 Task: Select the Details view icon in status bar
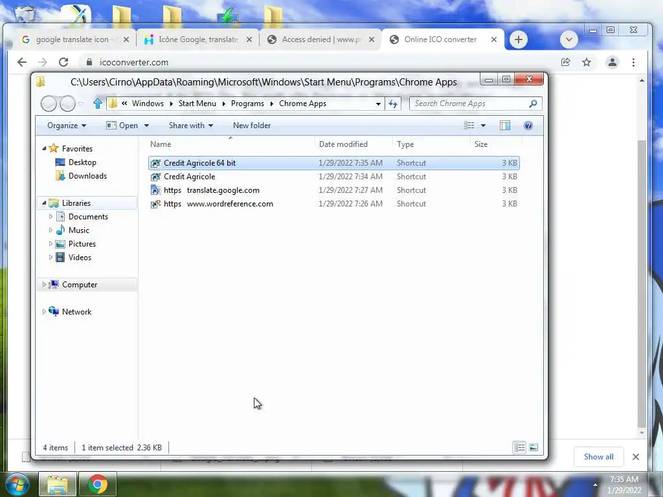click(520, 447)
